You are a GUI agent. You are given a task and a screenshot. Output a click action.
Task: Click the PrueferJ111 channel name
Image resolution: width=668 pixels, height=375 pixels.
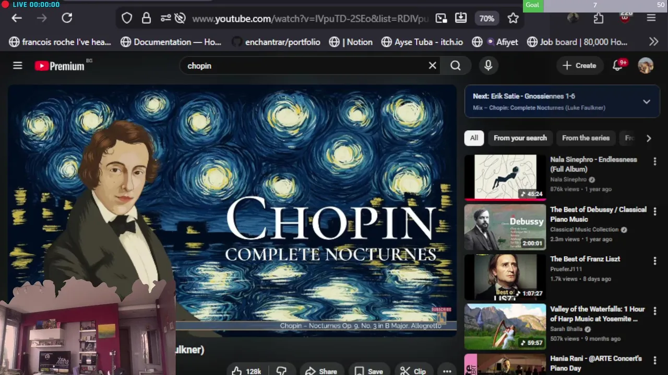coord(566,269)
